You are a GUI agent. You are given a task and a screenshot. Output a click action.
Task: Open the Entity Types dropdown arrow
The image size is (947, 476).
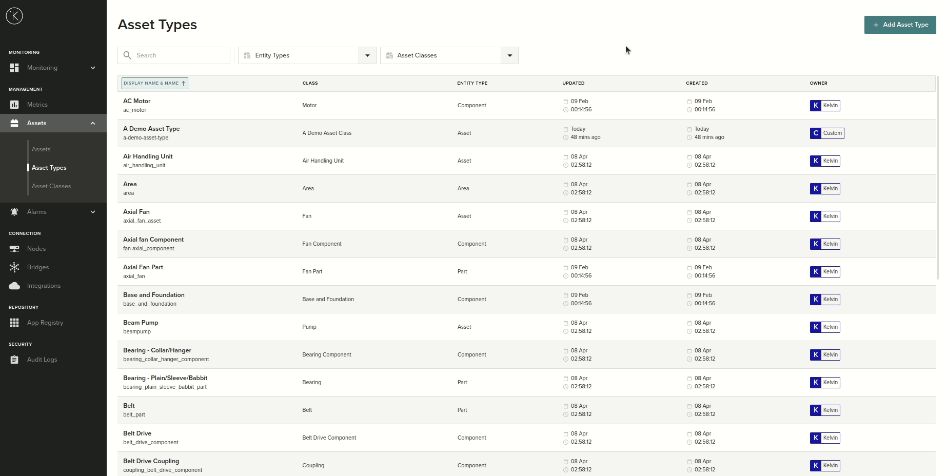click(367, 55)
